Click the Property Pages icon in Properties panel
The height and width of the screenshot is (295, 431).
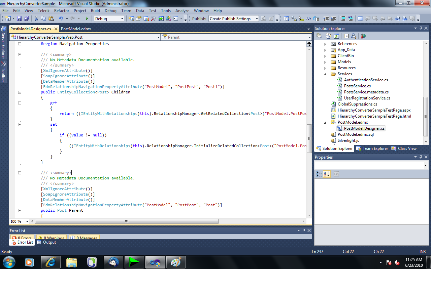click(x=336, y=174)
